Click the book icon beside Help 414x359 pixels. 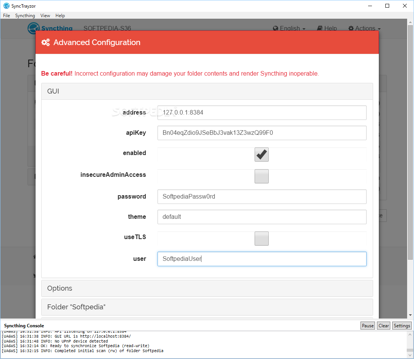click(x=320, y=28)
